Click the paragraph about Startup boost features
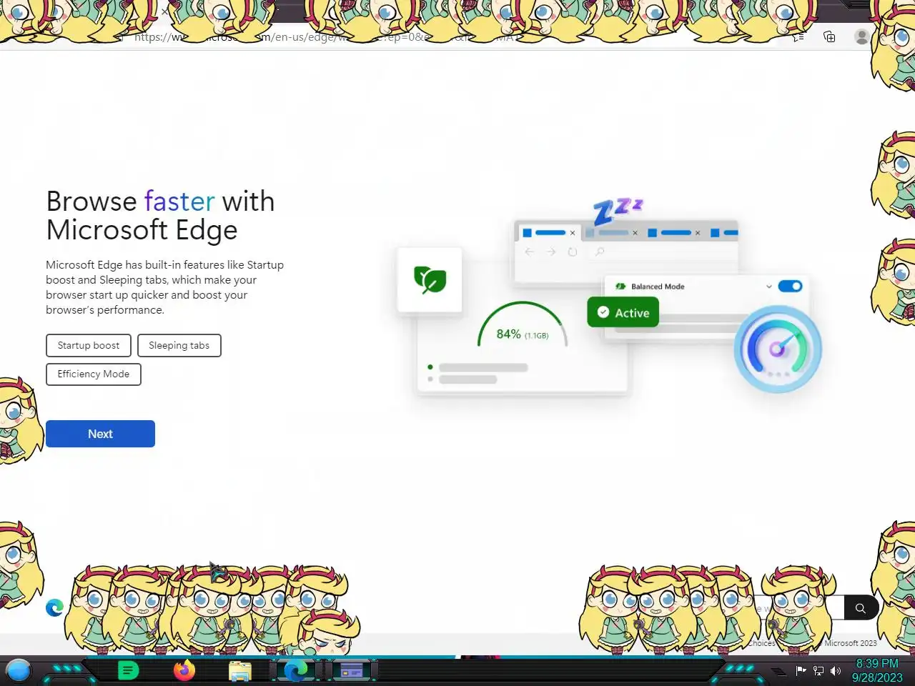915x686 pixels. click(165, 287)
